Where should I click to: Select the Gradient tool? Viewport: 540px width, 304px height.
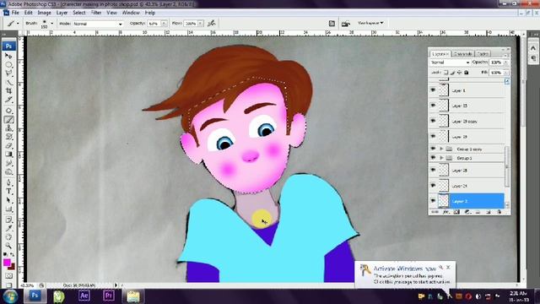click(x=8, y=155)
